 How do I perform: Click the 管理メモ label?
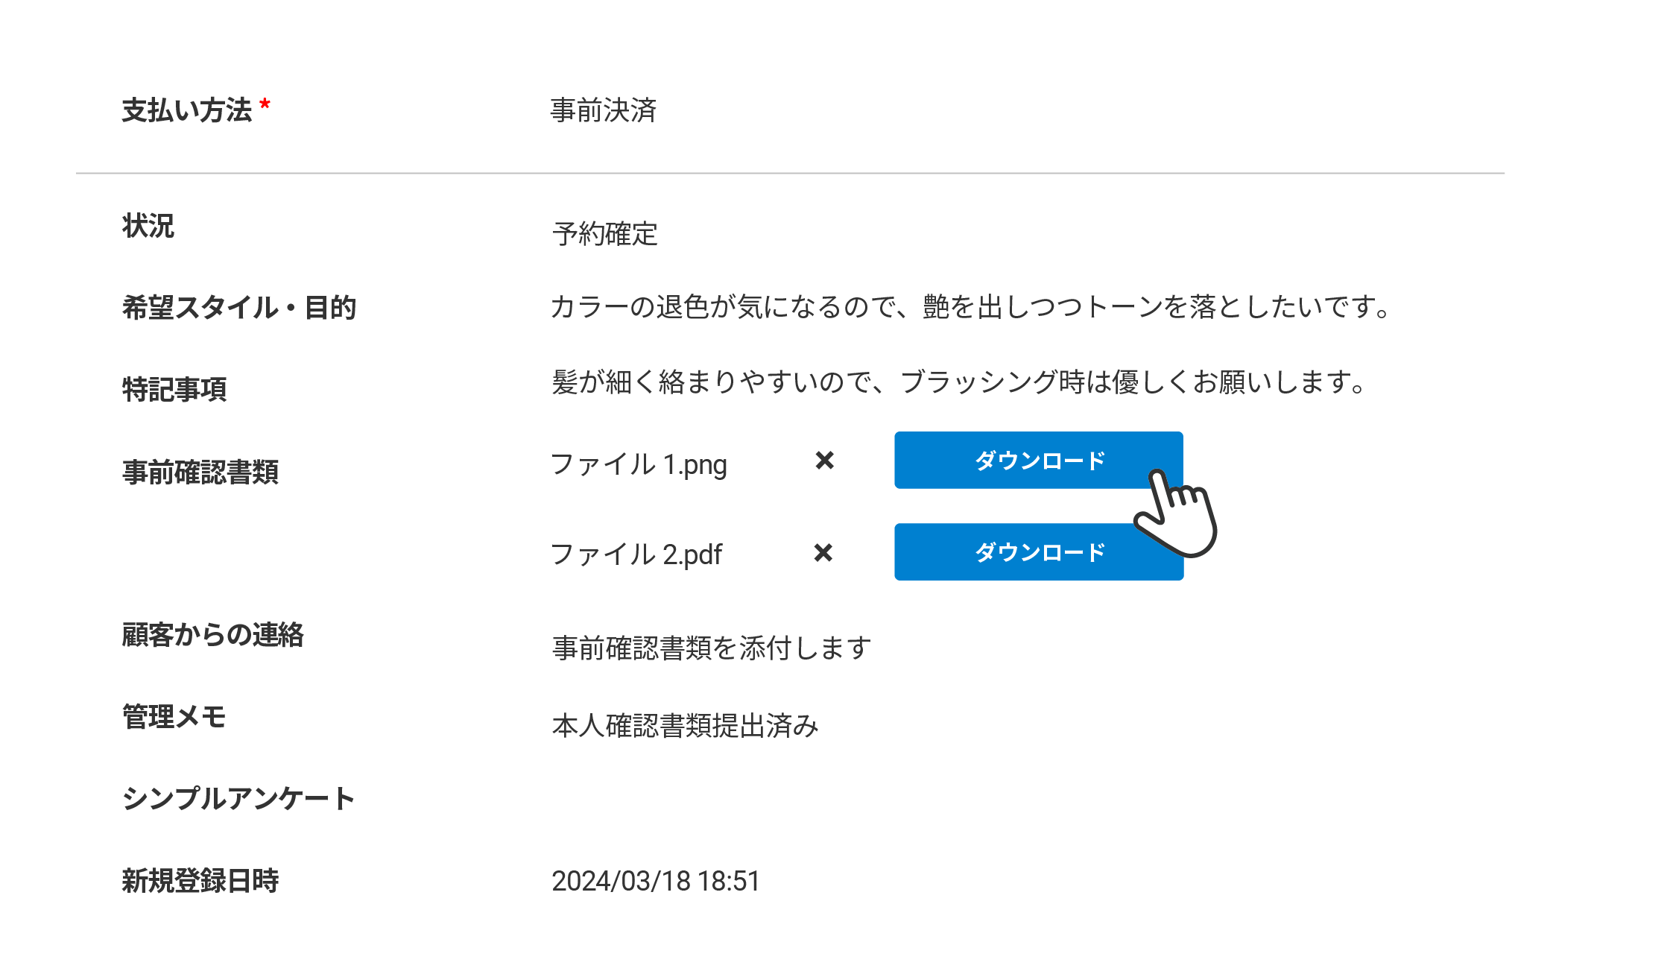174,717
